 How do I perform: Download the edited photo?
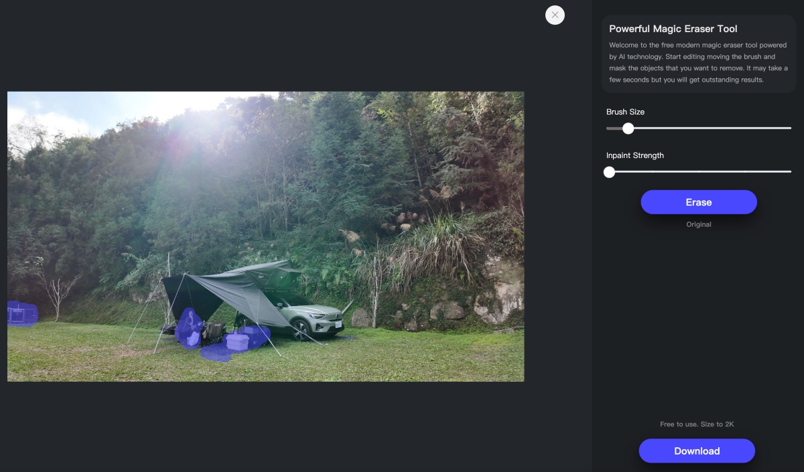(697, 451)
